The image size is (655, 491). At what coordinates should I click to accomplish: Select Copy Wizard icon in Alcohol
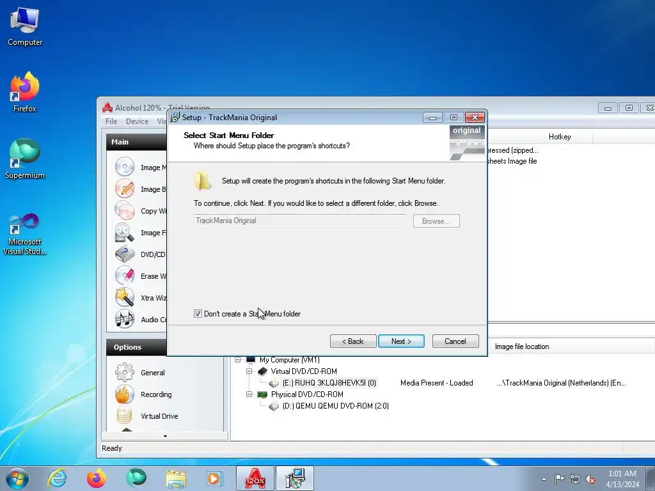click(x=125, y=210)
